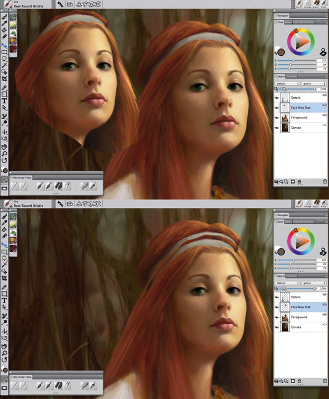The image size is (329, 399).
Task: Select the Crop tool in lower screenshot toolbox
Action: click(4, 278)
